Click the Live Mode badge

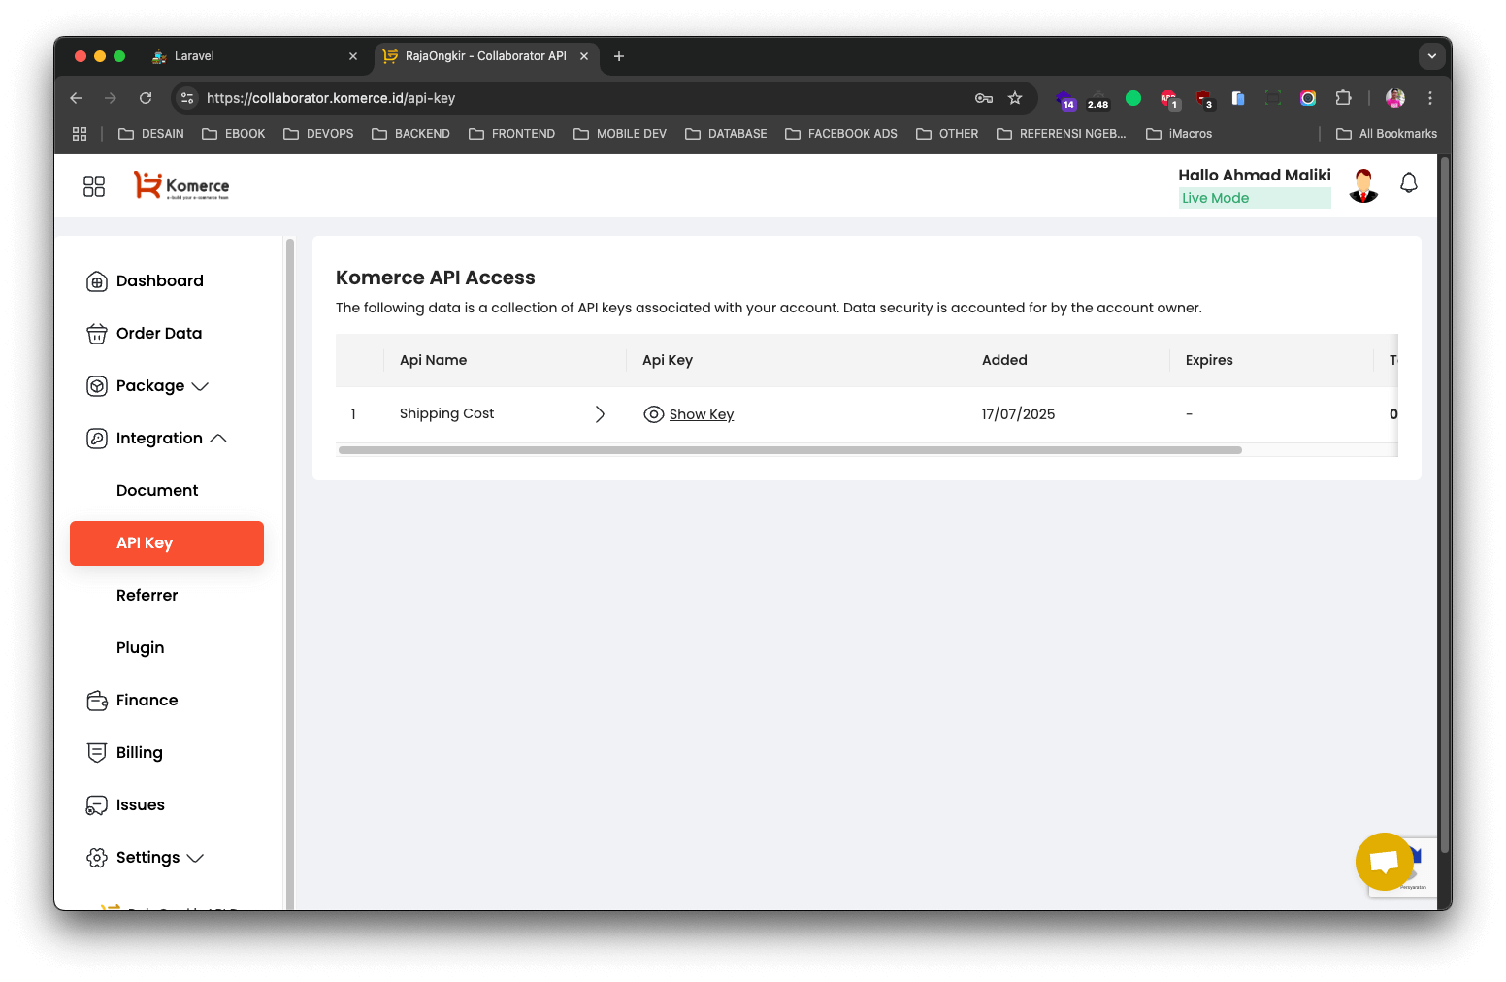click(x=1255, y=198)
